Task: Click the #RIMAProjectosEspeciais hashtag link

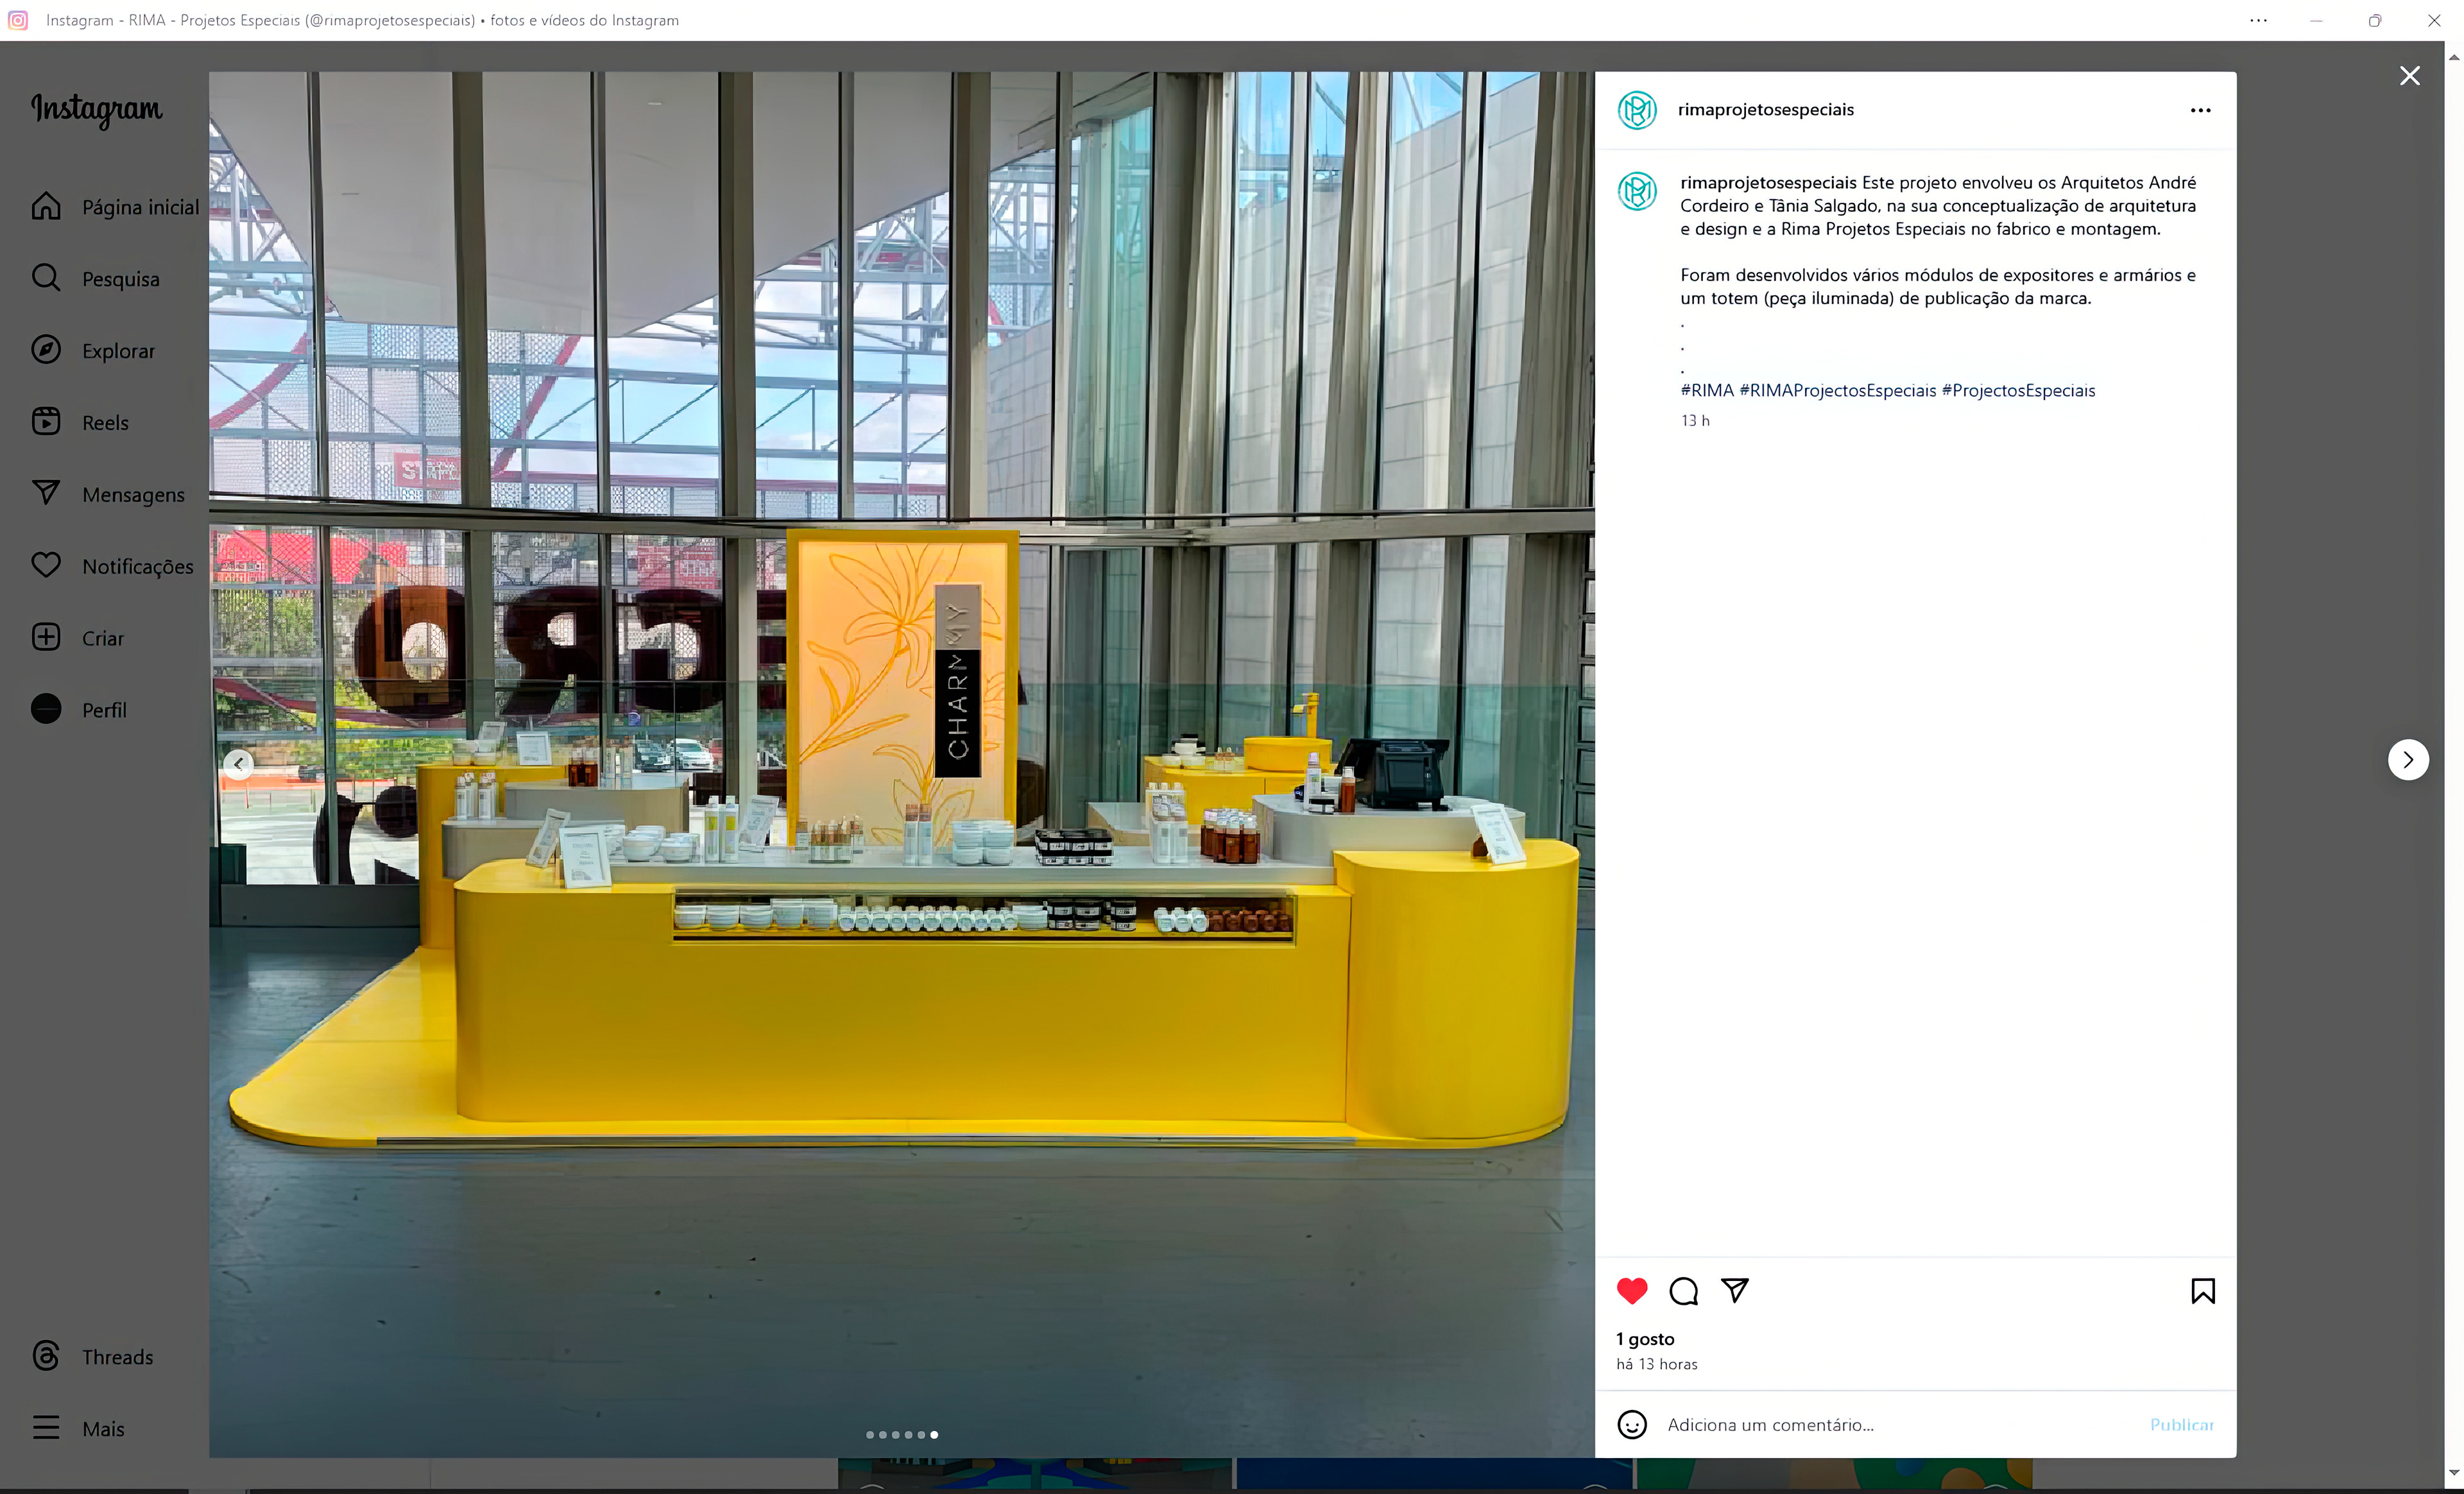Action: (1837, 391)
